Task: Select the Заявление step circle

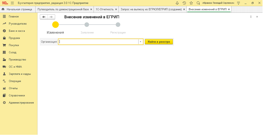Action: [x=87, y=25]
